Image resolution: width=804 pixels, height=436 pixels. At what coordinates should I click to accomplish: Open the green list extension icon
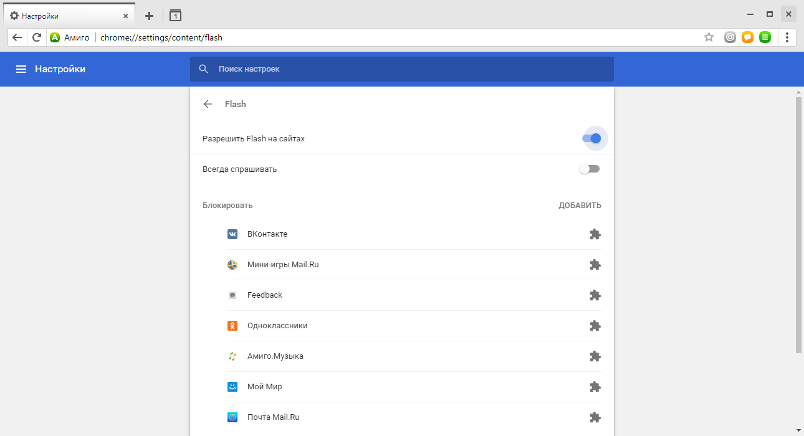point(765,37)
